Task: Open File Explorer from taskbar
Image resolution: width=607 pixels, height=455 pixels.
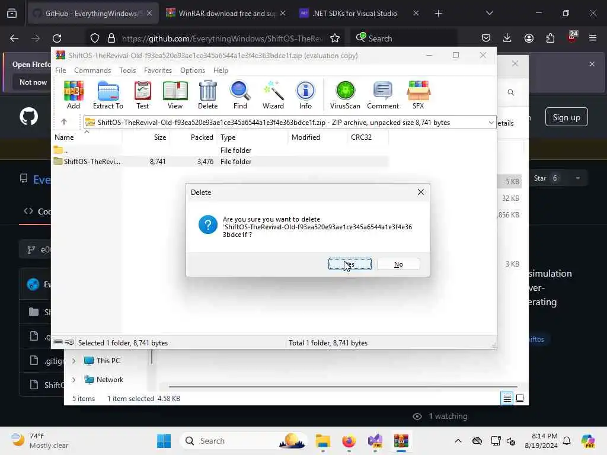Action: [x=322, y=441]
